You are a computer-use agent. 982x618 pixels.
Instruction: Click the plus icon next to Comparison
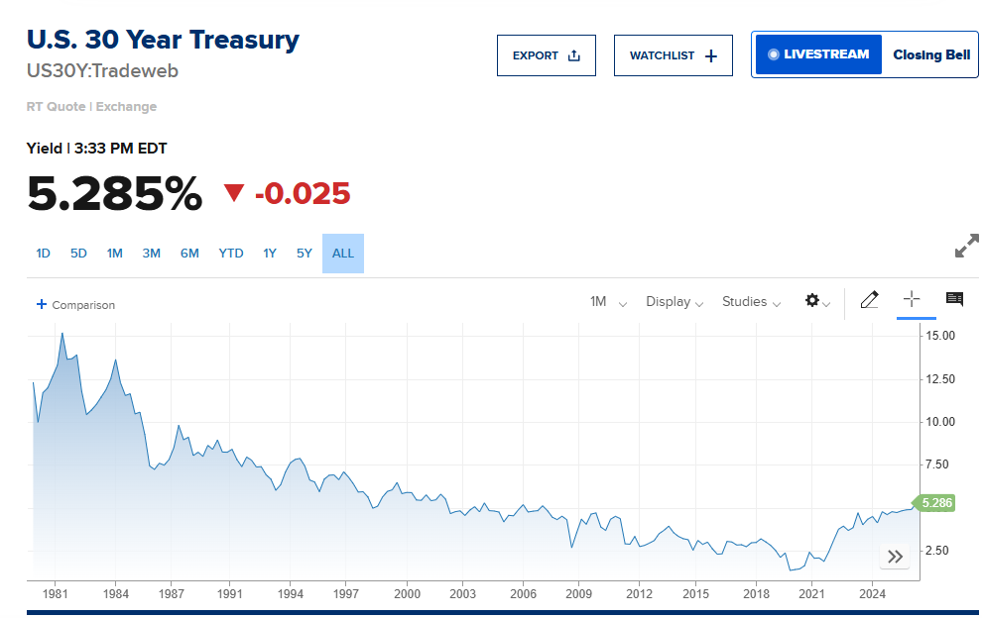click(x=42, y=304)
